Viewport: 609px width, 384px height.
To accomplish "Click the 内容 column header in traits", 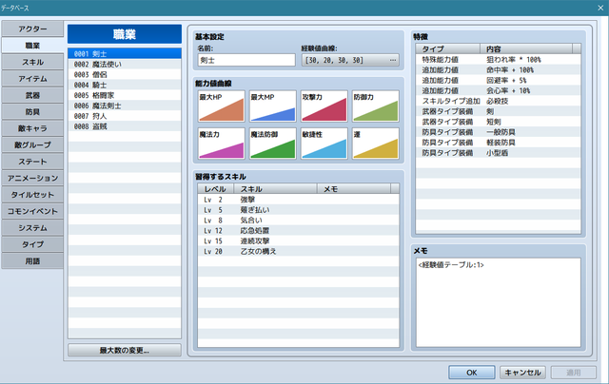I will (526, 48).
